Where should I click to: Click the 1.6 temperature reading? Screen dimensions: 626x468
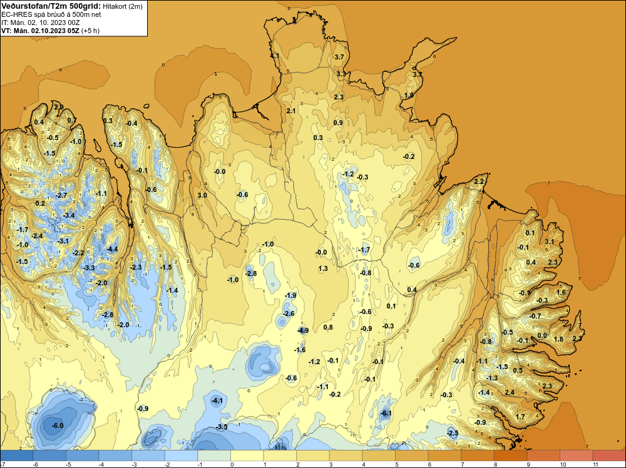[561, 292]
